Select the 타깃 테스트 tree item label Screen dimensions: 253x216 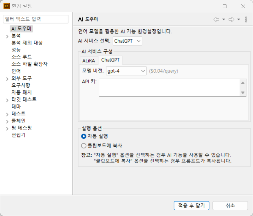point(24,100)
